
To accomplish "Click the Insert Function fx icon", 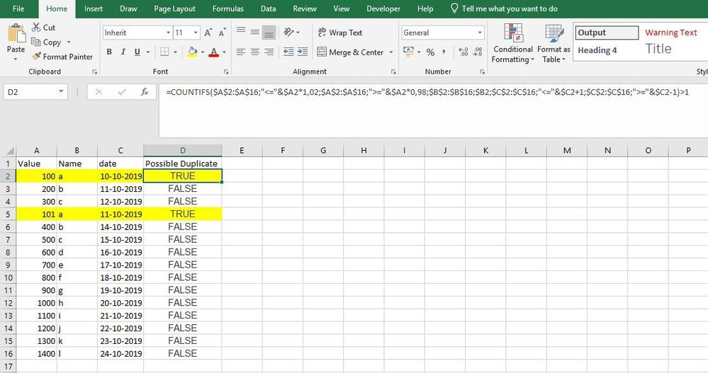I will 145,92.
